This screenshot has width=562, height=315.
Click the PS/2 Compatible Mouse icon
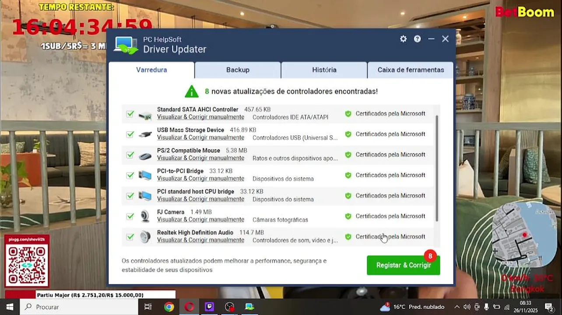[x=145, y=155]
